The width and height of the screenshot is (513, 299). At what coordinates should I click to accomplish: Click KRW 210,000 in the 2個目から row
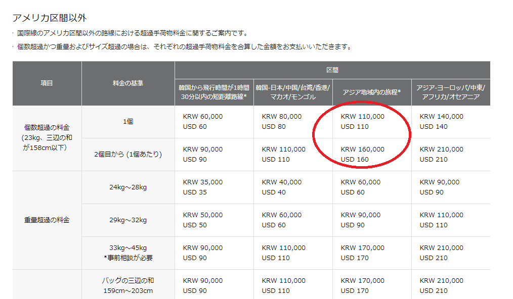pyautogui.click(x=441, y=149)
